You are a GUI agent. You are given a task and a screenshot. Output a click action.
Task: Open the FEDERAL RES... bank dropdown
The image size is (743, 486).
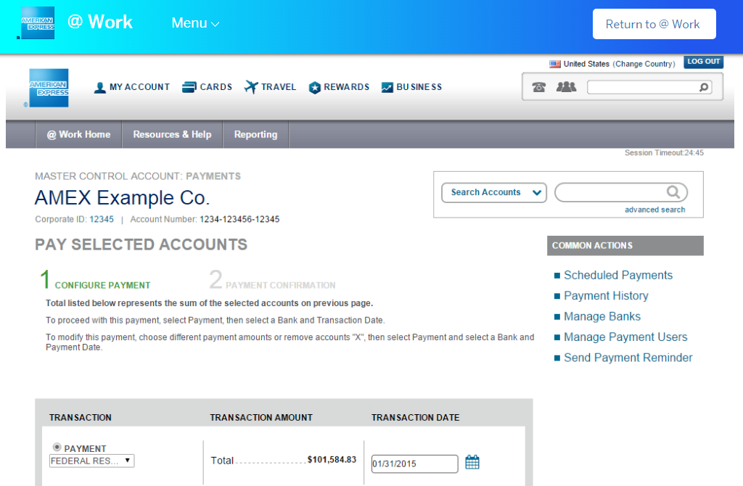(92, 461)
